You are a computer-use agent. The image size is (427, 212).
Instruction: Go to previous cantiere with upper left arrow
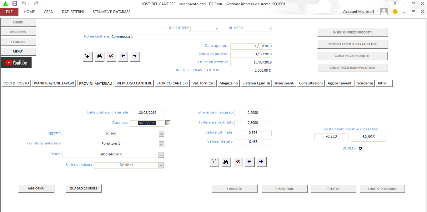tap(123, 56)
